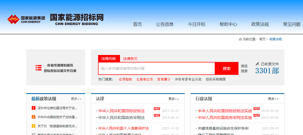Expand 更多 in the 最新政策法规 panel
The height and width of the screenshot is (135, 303).
[76, 99]
